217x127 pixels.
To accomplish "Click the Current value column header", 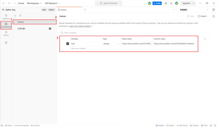I will click(160, 39).
